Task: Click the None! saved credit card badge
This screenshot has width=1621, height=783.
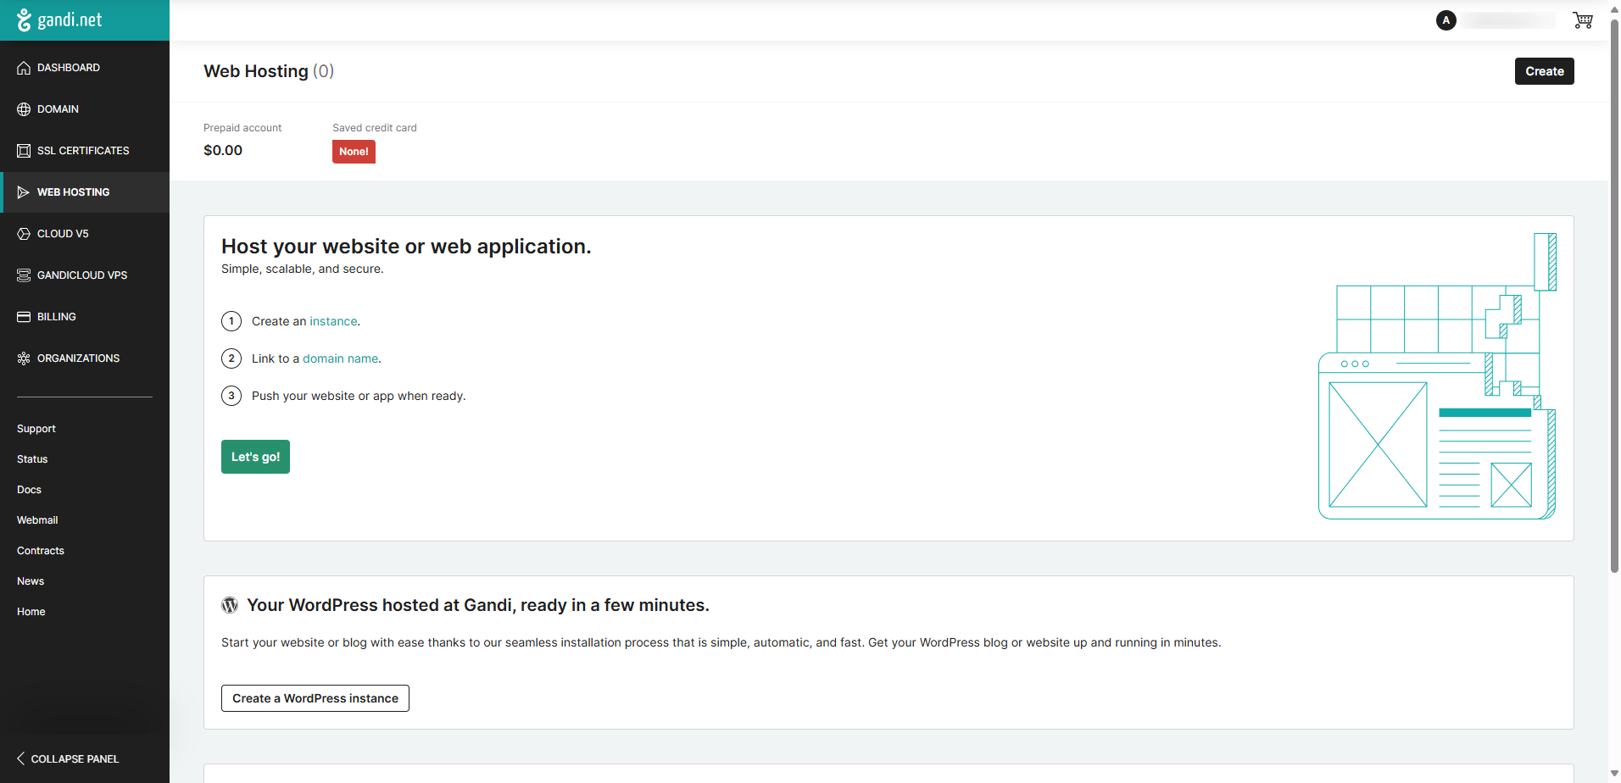Action: coord(354,152)
